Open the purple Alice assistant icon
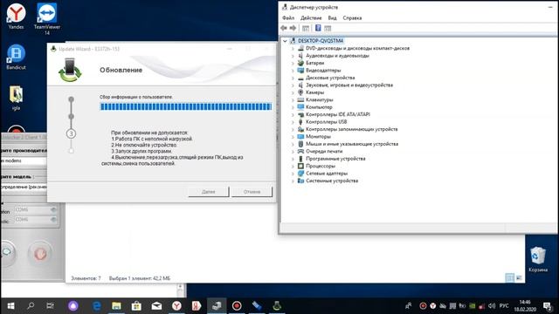 [x=73, y=306]
